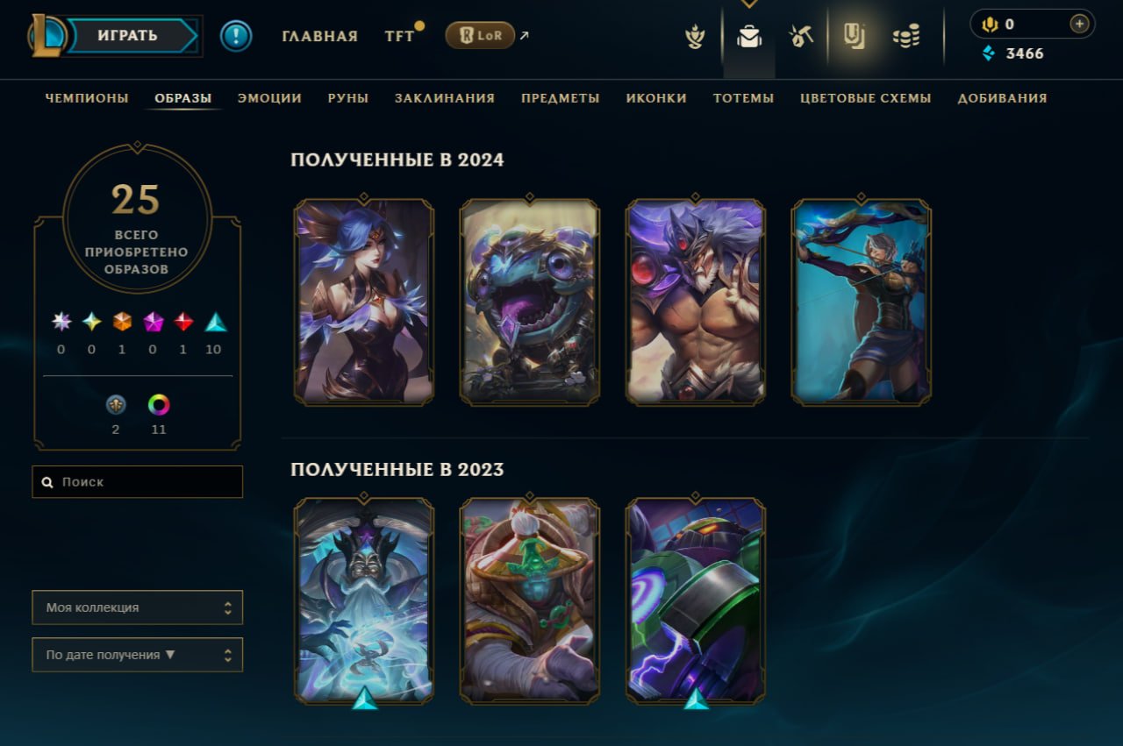Screen dimensions: 1123x746
Task: Select the frog Tahm Kench skin thumbnail
Action: coord(530,302)
